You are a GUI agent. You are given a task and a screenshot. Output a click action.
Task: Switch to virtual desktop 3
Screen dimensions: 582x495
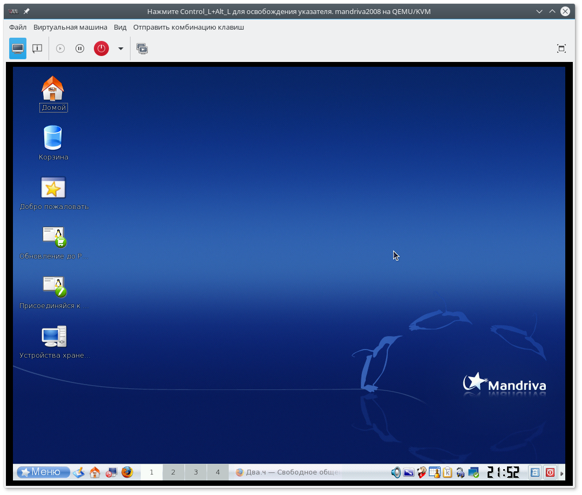(196, 472)
